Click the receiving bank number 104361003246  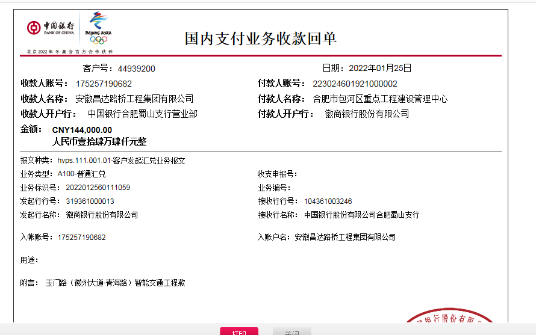328,201
